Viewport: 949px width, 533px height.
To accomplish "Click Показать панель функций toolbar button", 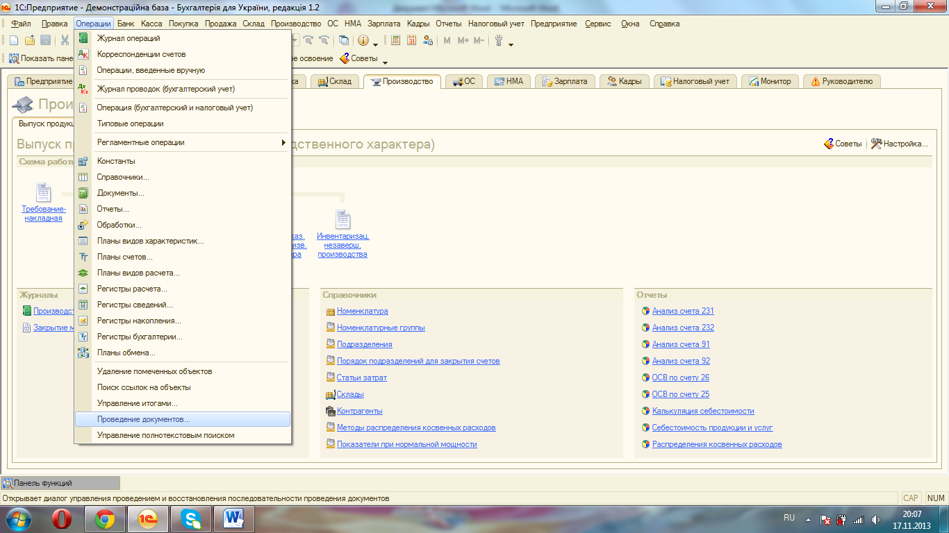I will click(41, 58).
